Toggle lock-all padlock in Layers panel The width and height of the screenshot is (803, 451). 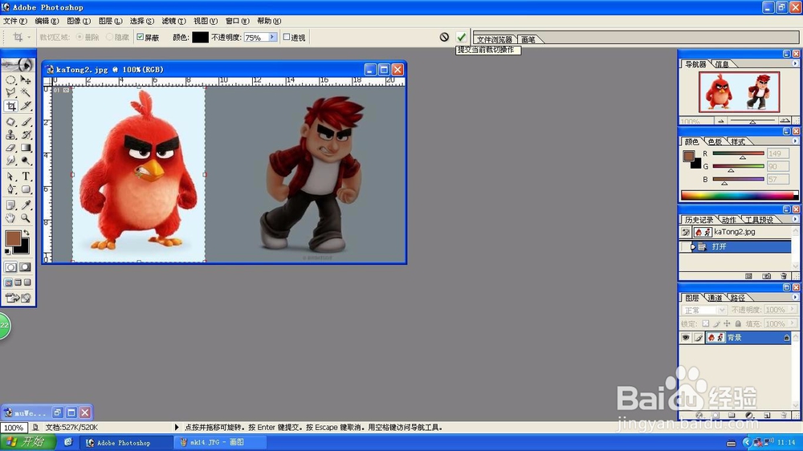point(738,323)
